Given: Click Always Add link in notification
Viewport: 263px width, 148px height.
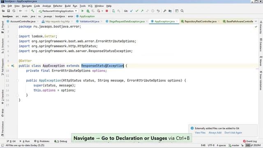Looking at the screenshot, I should 215,132.
